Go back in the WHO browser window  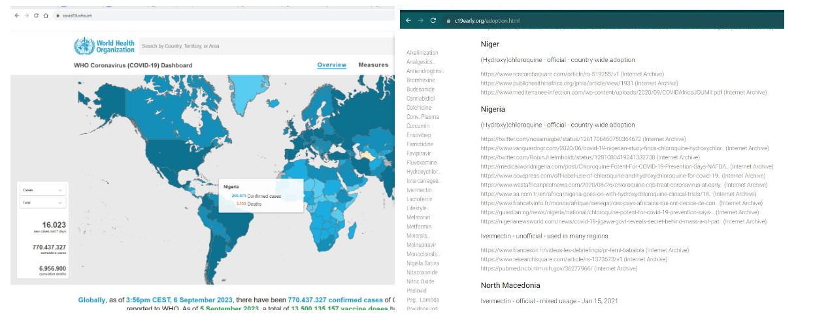point(16,15)
